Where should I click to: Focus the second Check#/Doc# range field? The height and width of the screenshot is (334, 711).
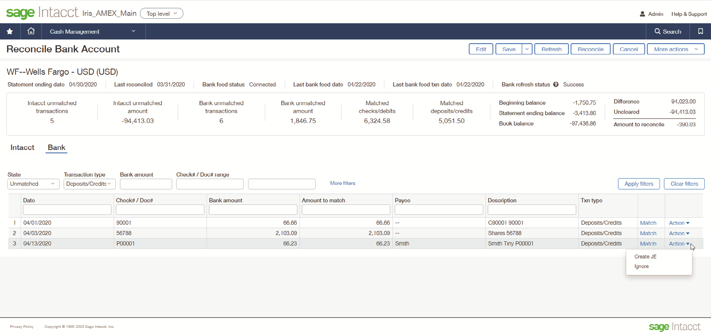pyautogui.click(x=282, y=184)
